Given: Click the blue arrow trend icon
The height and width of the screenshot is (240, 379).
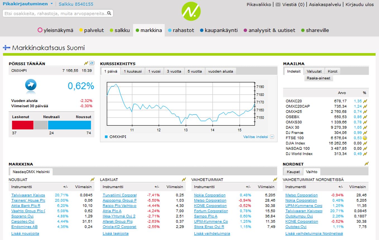Looking at the screenshot, I should coord(31,85).
